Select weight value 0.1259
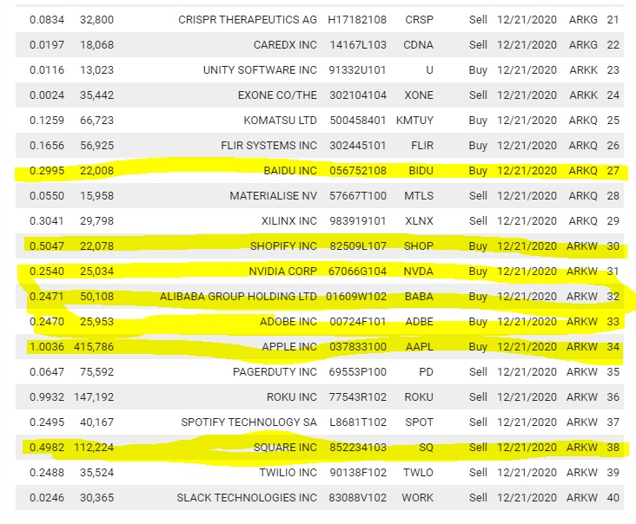This screenshot has width=636, height=524. [47, 121]
